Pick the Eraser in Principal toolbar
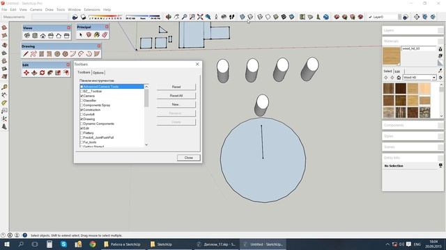 point(105,35)
